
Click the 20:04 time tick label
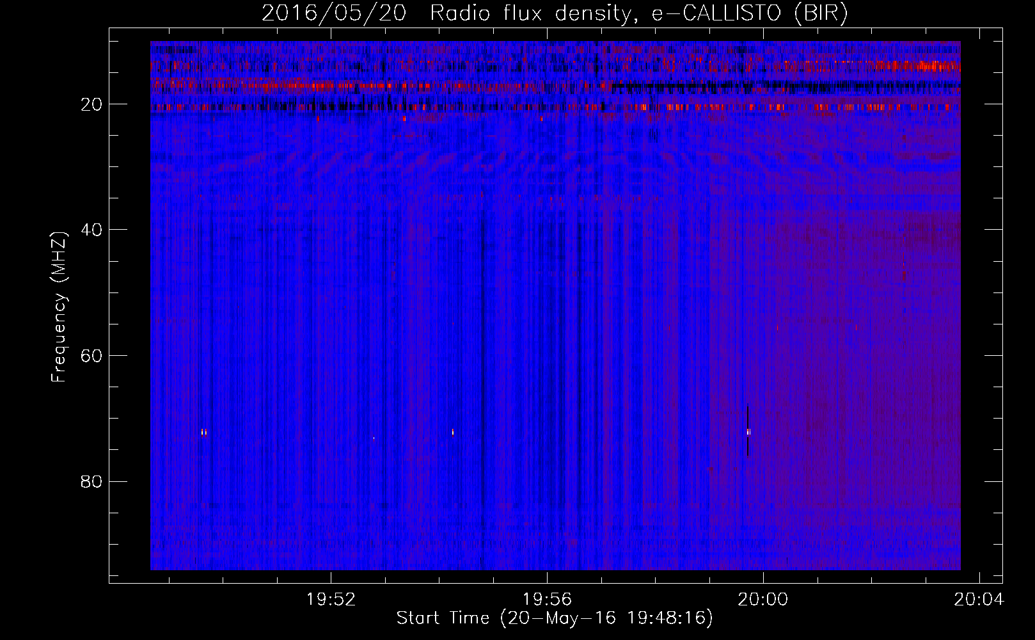979,600
